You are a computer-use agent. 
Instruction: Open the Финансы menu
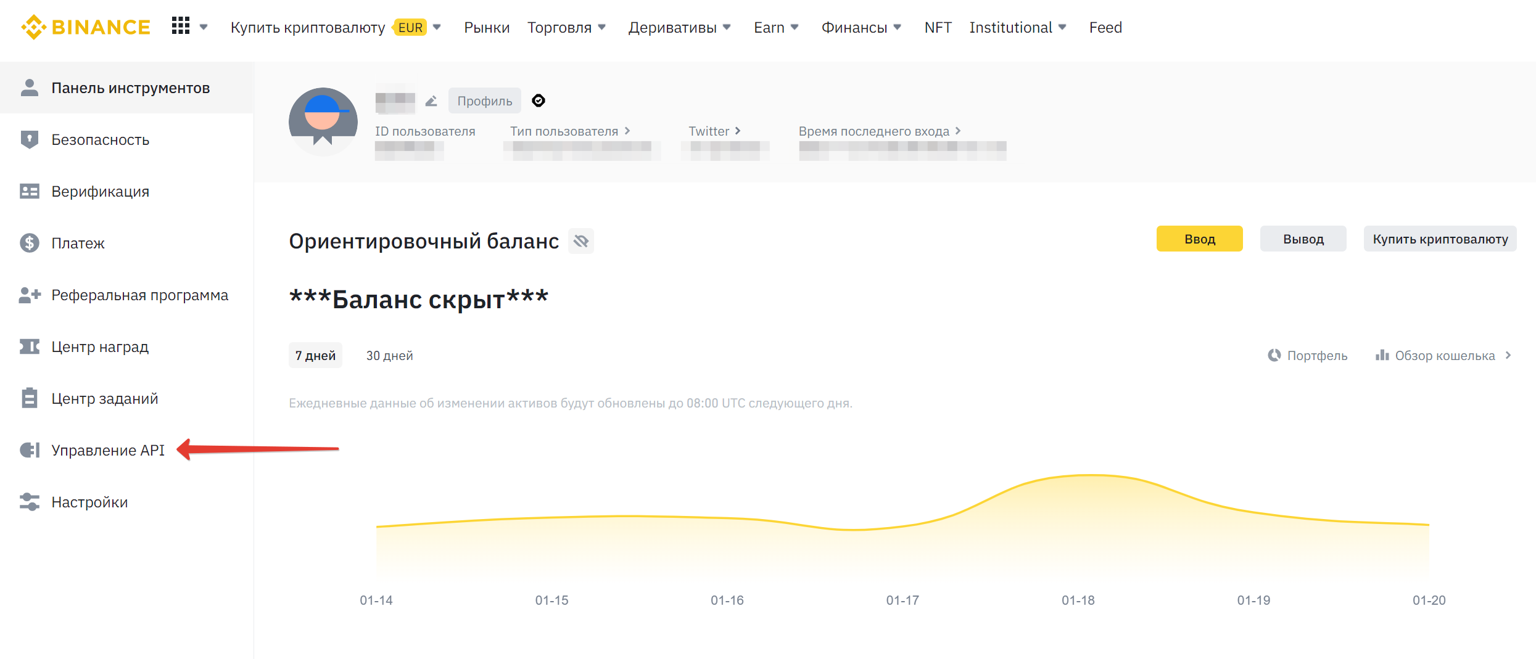(854, 28)
